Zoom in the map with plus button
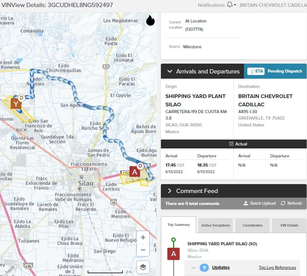The image size is (307, 276). click(143, 238)
